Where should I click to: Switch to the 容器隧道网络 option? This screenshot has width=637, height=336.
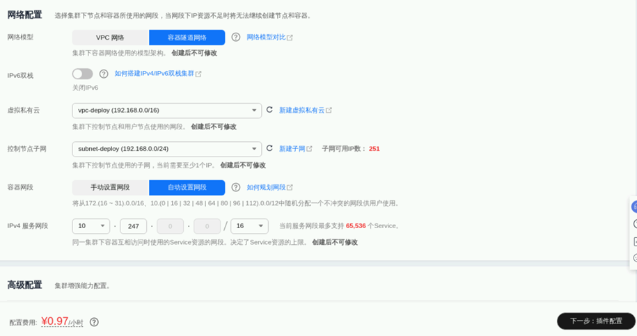click(187, 38)
